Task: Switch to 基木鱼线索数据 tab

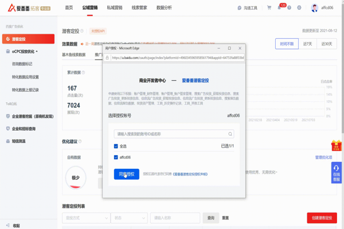Action: coord(74,54)
